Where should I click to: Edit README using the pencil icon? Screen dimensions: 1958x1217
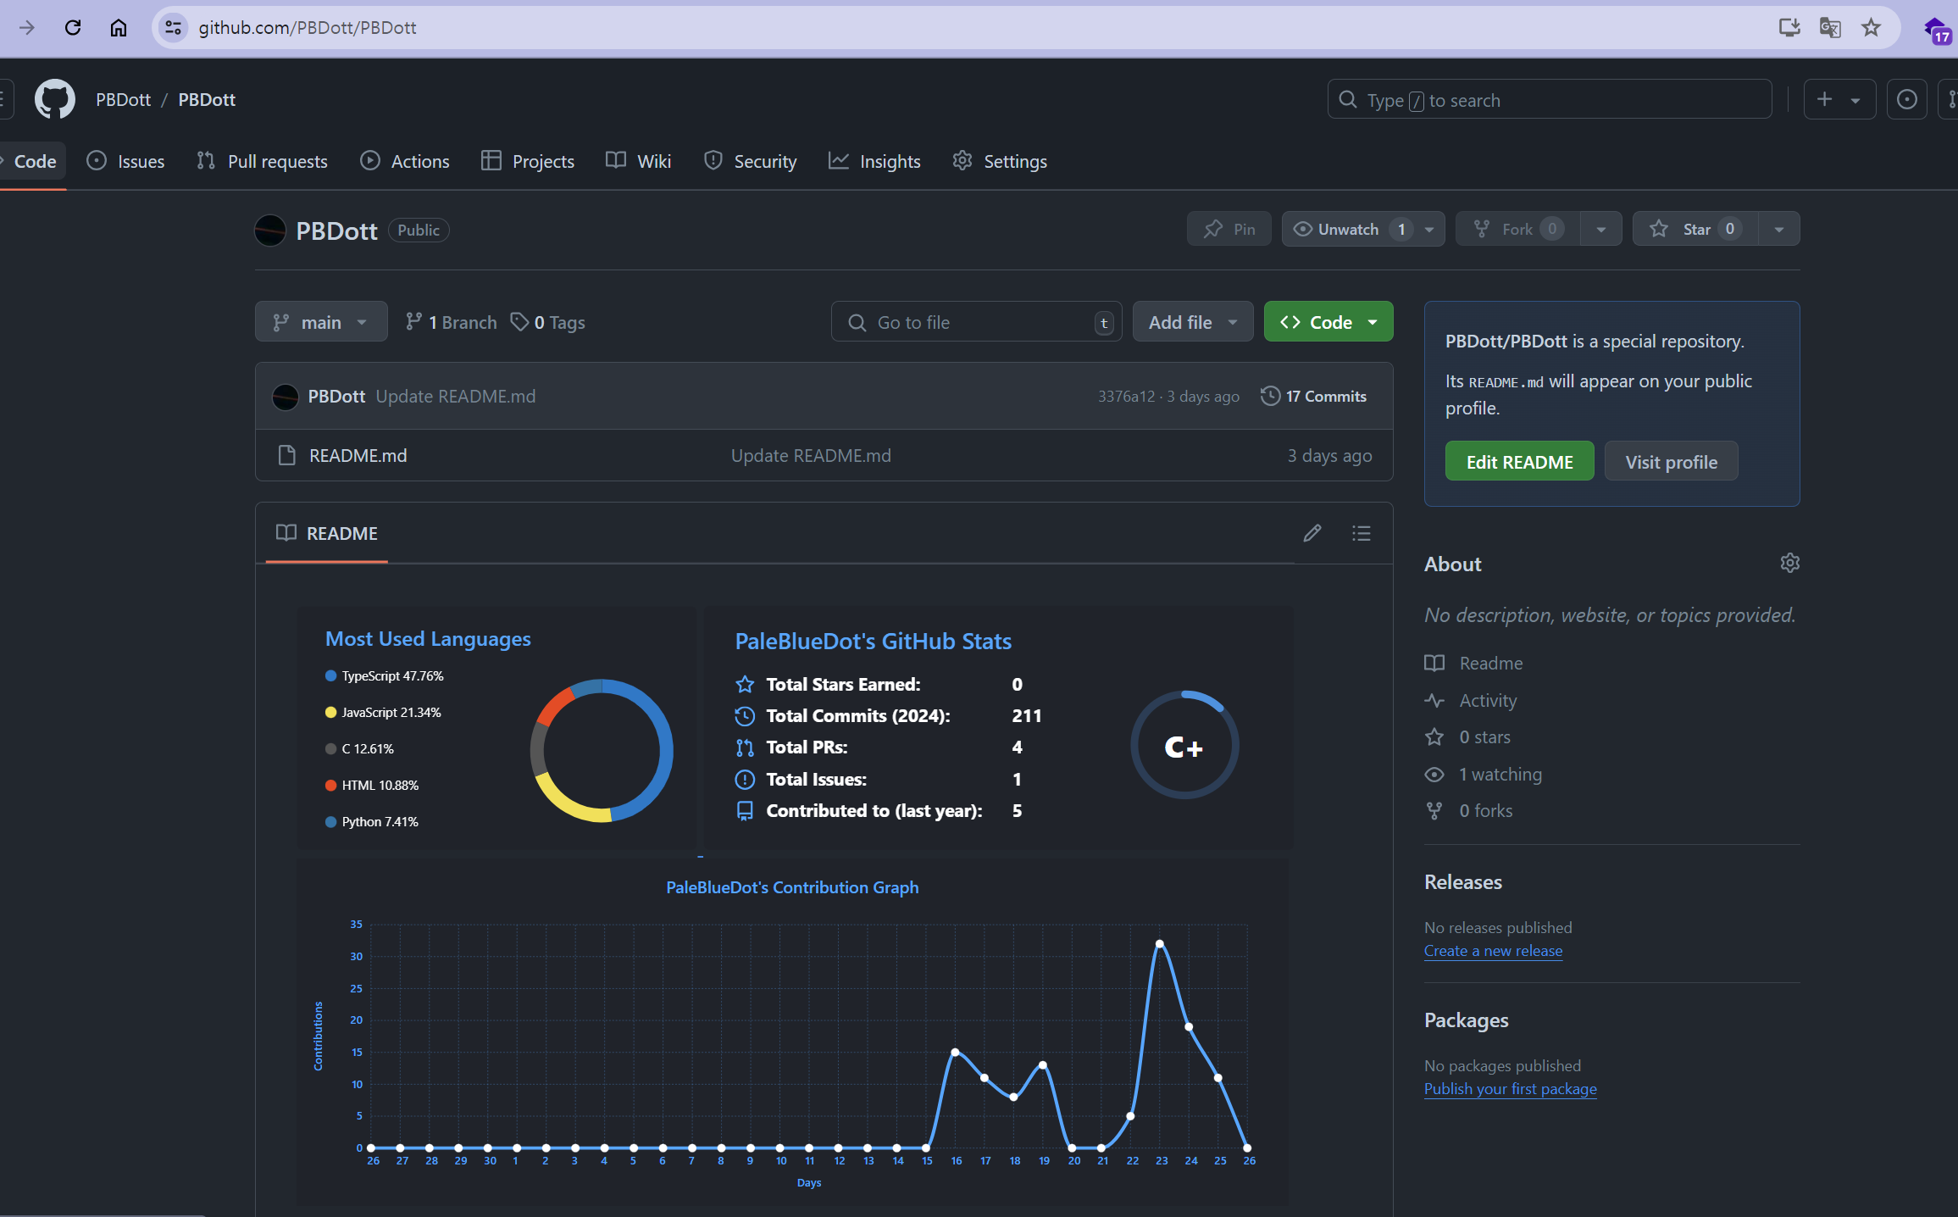click(x=1312, y=533)
